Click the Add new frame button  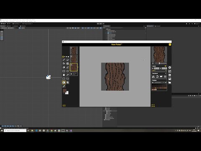(74, 74)
